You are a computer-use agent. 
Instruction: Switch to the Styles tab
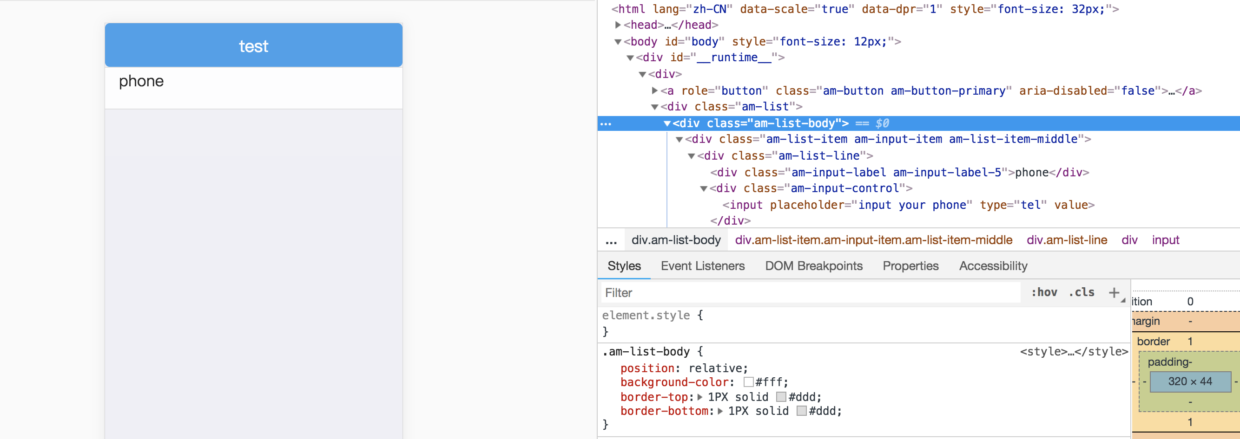(x=624, y=266)
